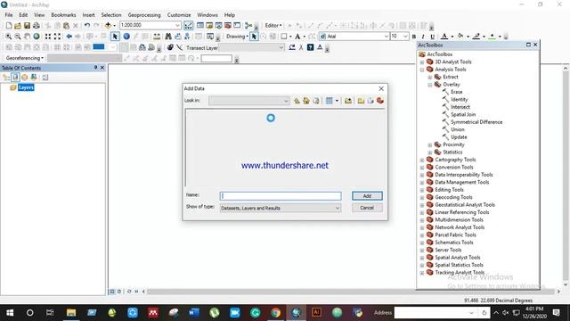Image resolution: width=570 pixels, height=321 pixels.
Task: Select Symmetrical Difference tool
Action: [476, 122]
